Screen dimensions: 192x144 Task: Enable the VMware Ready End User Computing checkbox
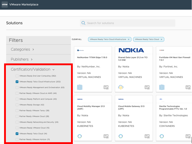(17, 76)
